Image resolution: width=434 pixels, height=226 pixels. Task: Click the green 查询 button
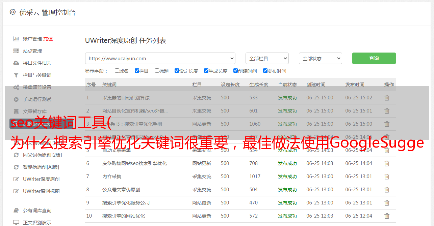coord(374,58)
